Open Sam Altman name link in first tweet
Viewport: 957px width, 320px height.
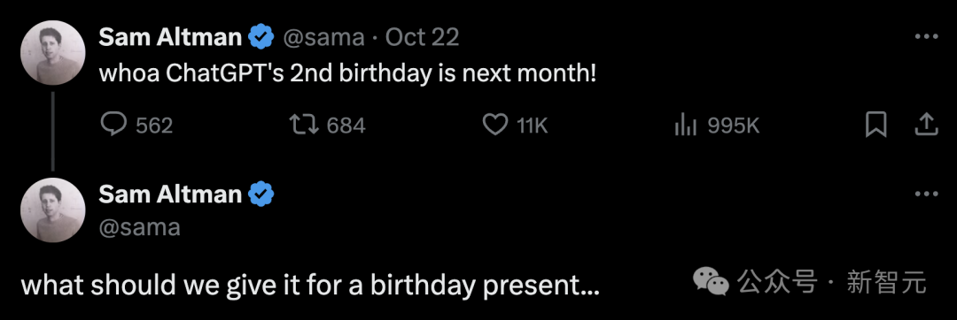pos(170,37)
